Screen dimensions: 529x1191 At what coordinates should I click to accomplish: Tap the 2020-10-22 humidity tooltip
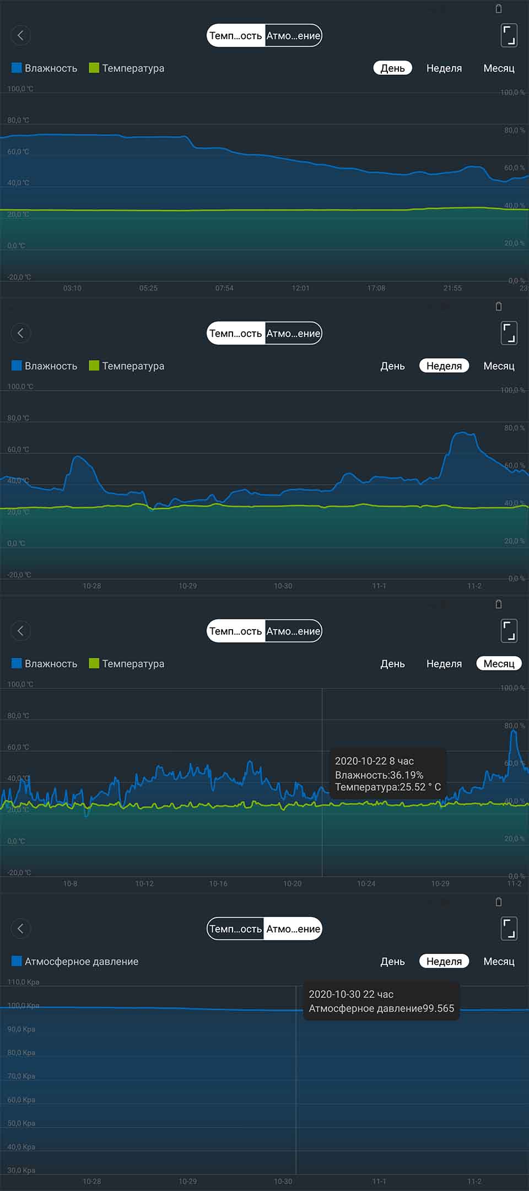click(387, 774)
